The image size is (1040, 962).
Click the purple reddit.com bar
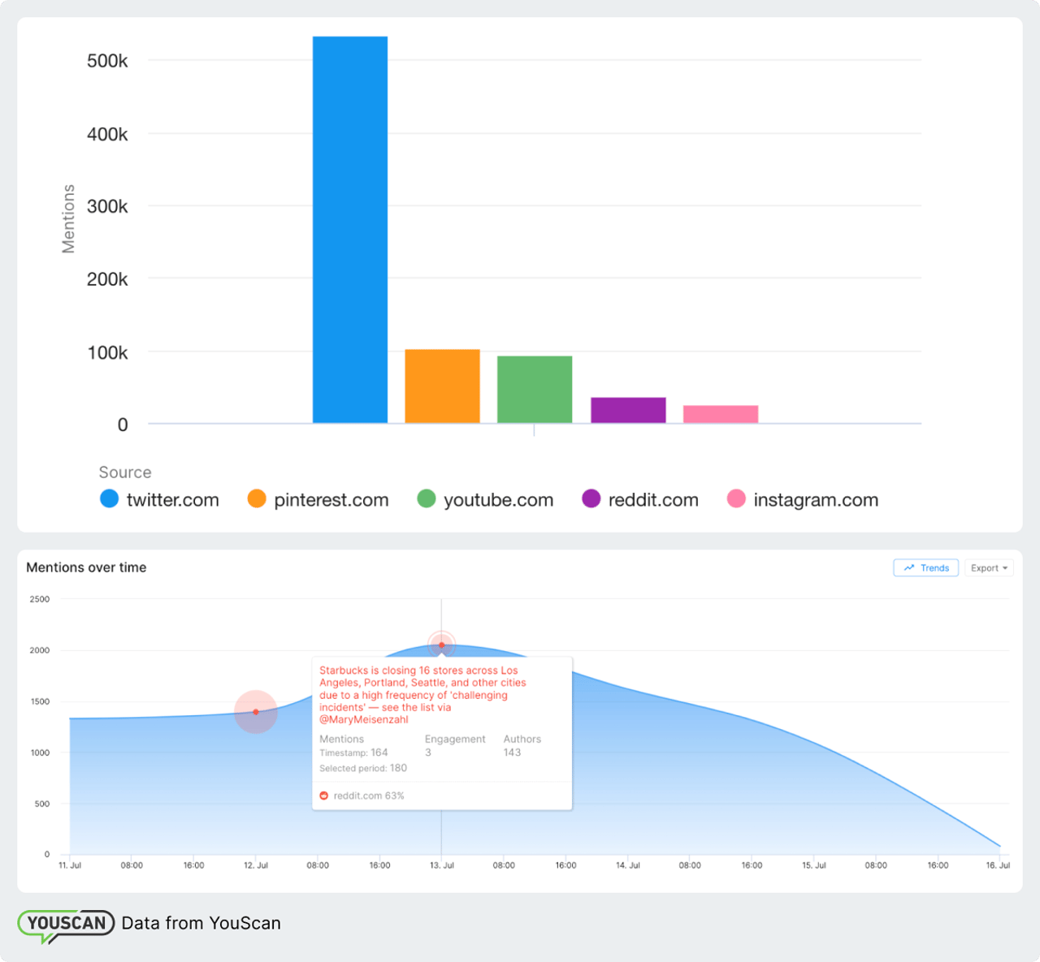(628, 410)
